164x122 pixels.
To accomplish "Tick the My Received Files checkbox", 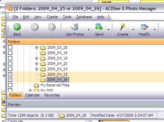I will point(10,85).
